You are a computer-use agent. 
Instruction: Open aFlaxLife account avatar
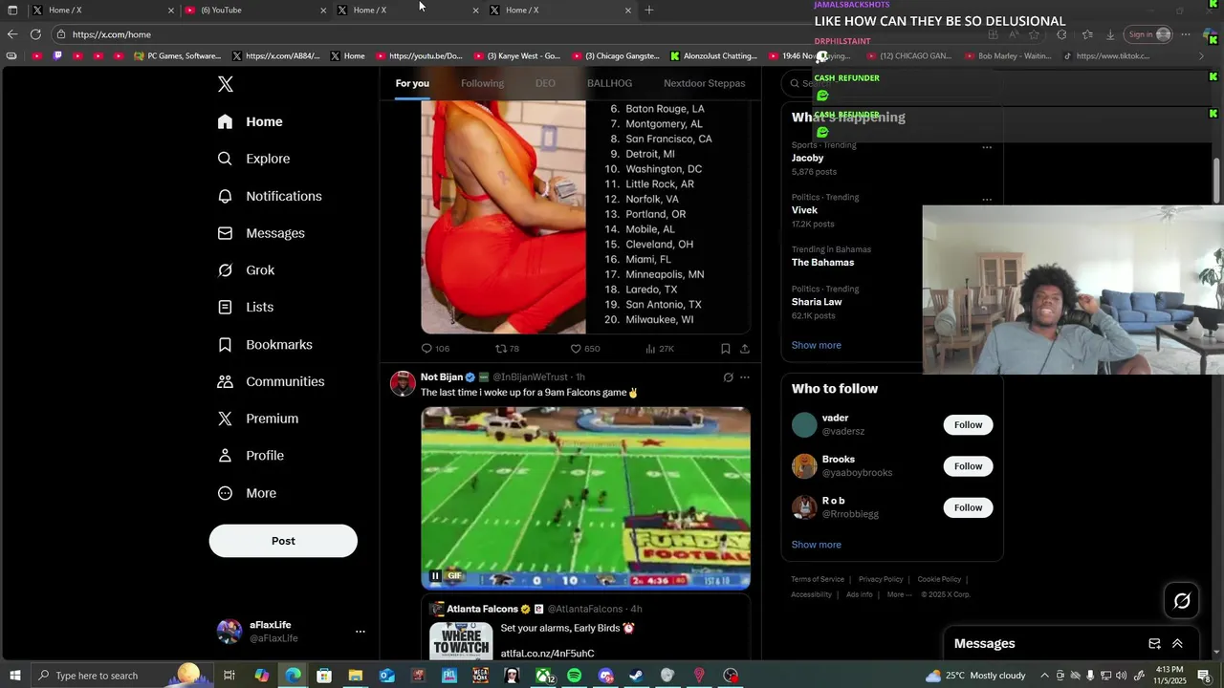(229, 632)
